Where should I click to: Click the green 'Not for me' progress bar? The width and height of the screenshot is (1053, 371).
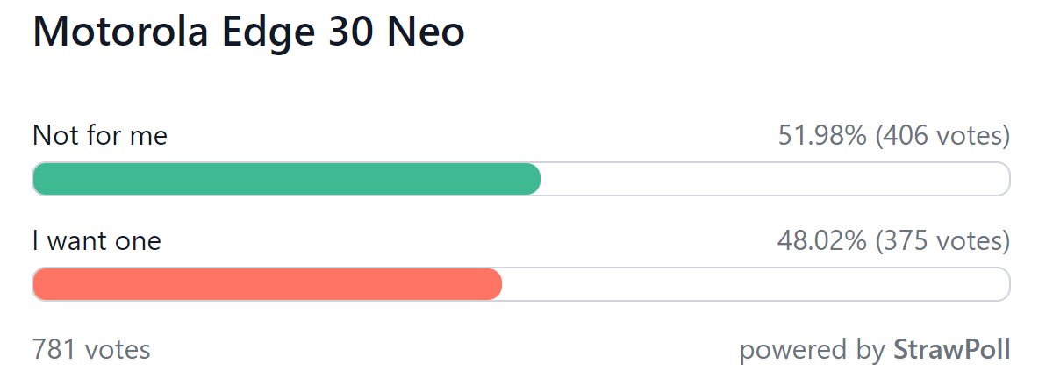coord(287,179)
